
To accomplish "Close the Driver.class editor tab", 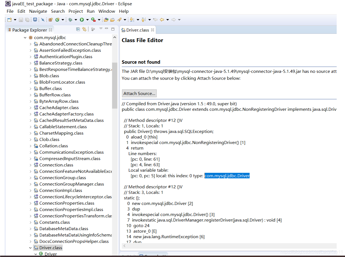I will click(152, 30).
